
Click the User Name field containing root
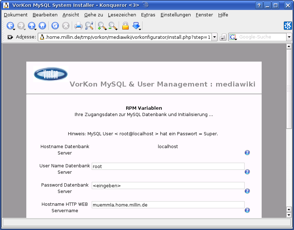click(x=168, y=166)
